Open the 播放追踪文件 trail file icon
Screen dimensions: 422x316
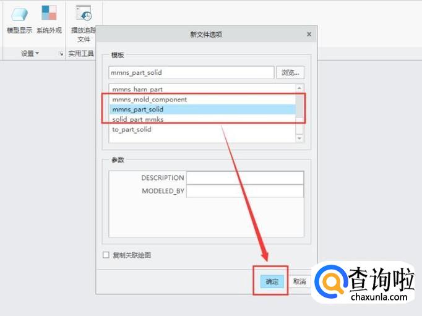(x=84, y=13)
